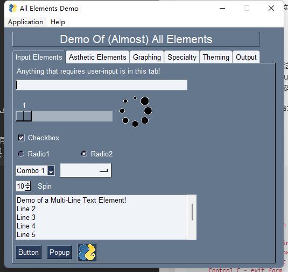This screenshot has height=272, width=288.
Task: Click the Python icon in title bar
Action: pyautogui.click(x=13, y=8)
